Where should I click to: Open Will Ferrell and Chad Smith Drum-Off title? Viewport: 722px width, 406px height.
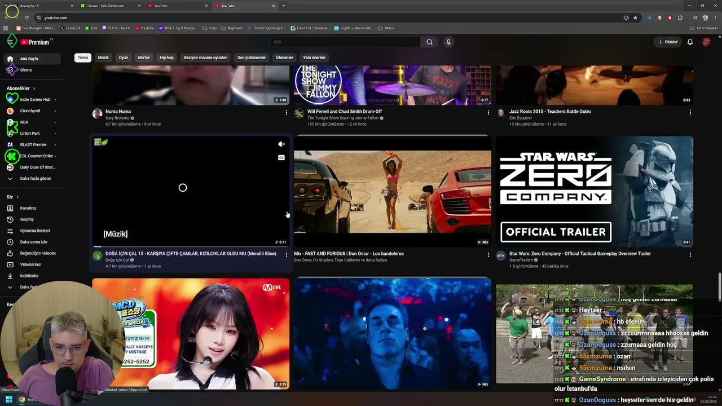point(345,112)
